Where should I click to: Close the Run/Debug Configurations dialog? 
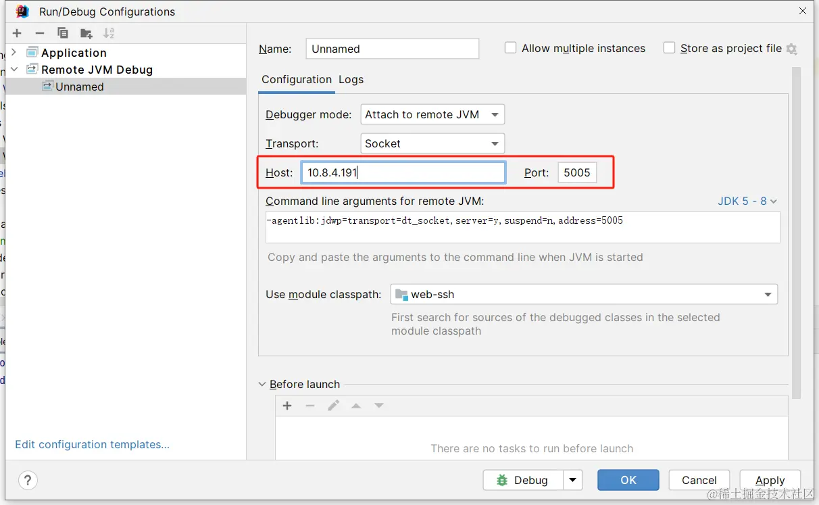pyautogui.click(x=803, y=11)
